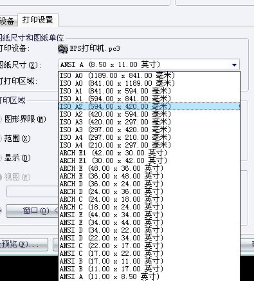Screen dimensions: 254x281
Task: Choose ISO A0 1189.00 x 841.00 毫米
Action: click(149, 75)
